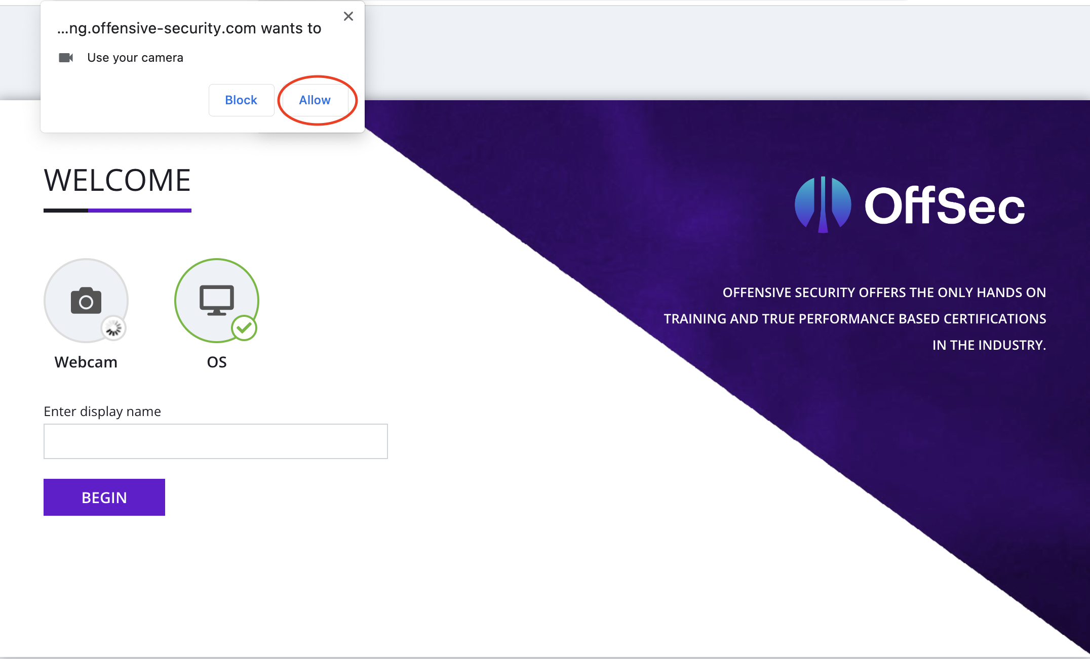Click the 'OFFENSIVE SECURITY OFFERS THE ONLY HANDS ON' line
Viewport: 1090px width, 659px height.
884,293
